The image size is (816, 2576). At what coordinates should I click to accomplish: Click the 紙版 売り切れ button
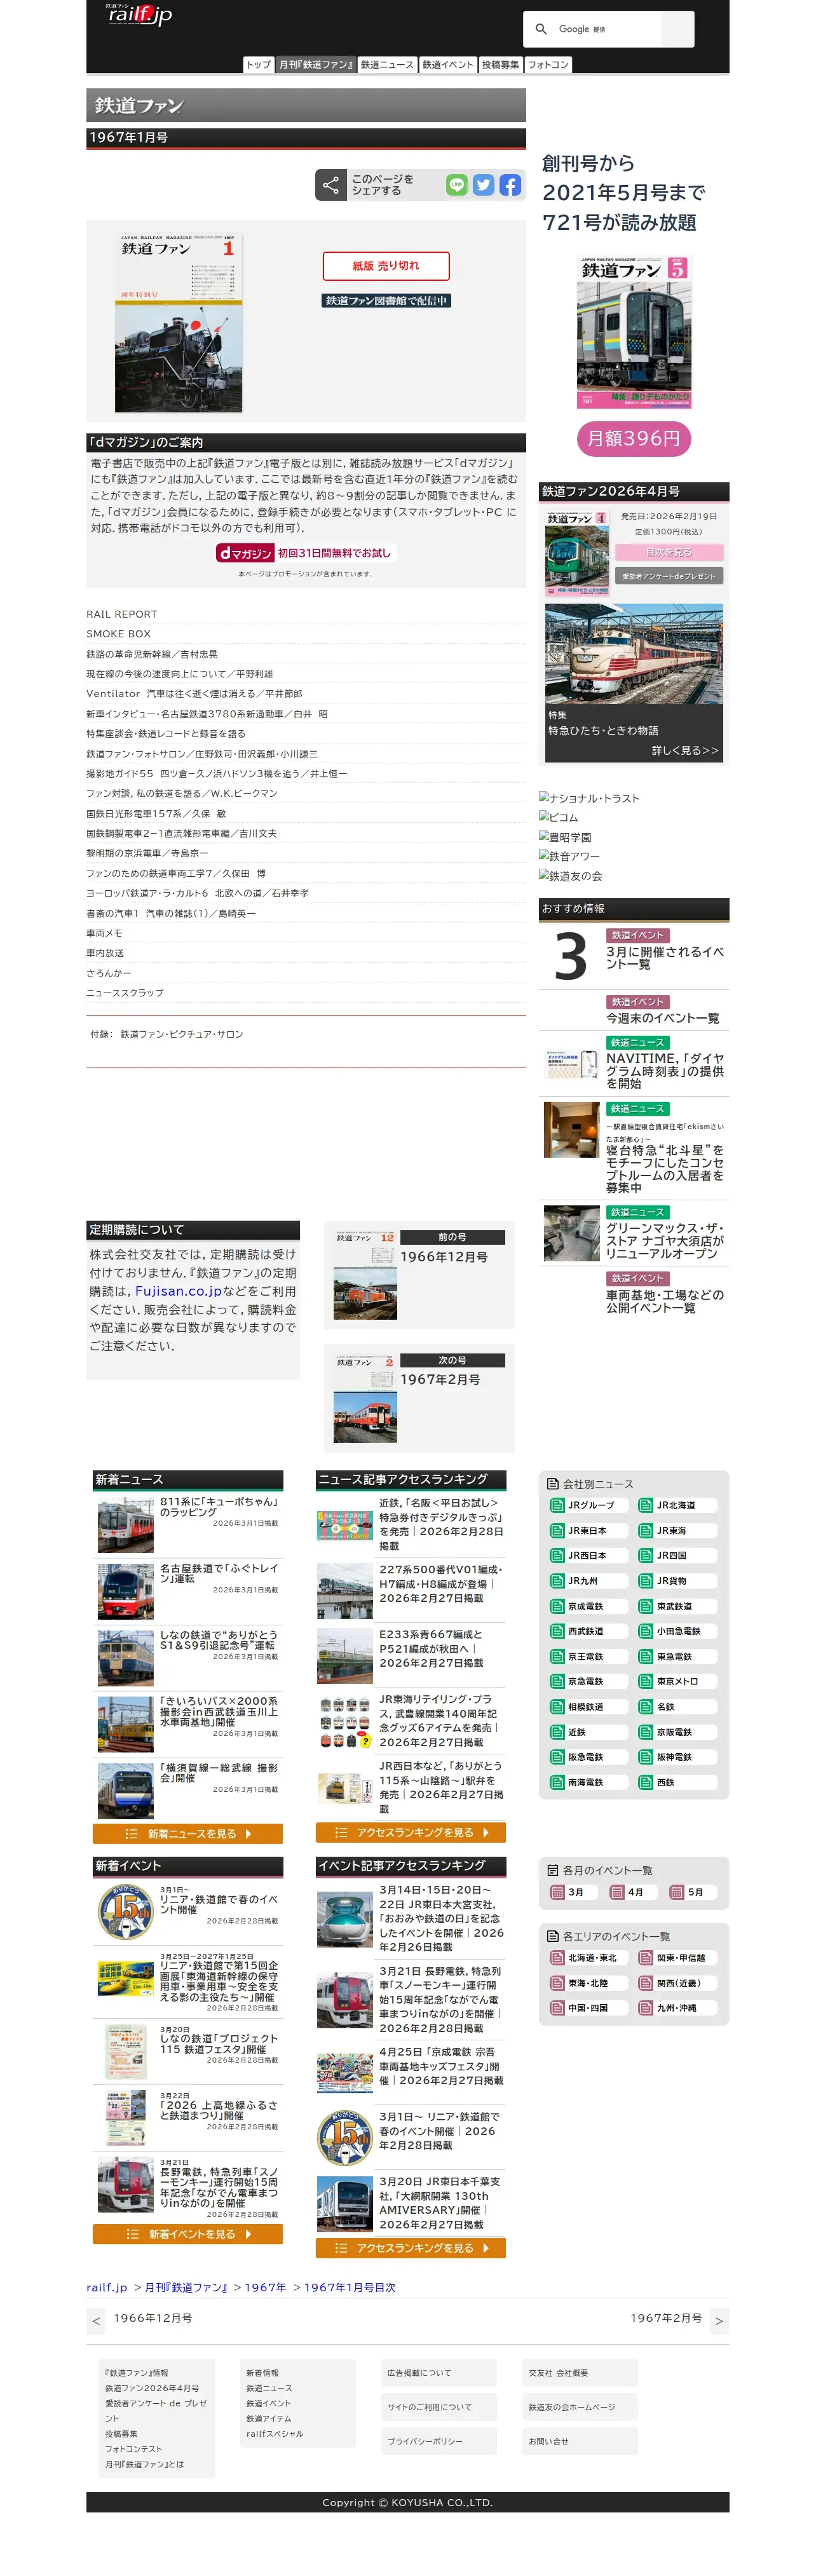386,266
